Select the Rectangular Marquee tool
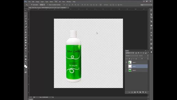Image resolution: width=177 pixels, height=100 pixels. coord(26,13)
